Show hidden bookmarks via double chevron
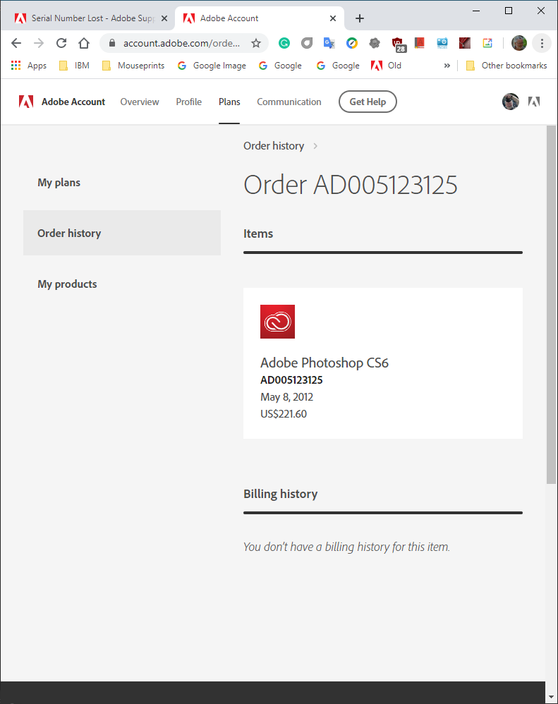 (447, 66)
